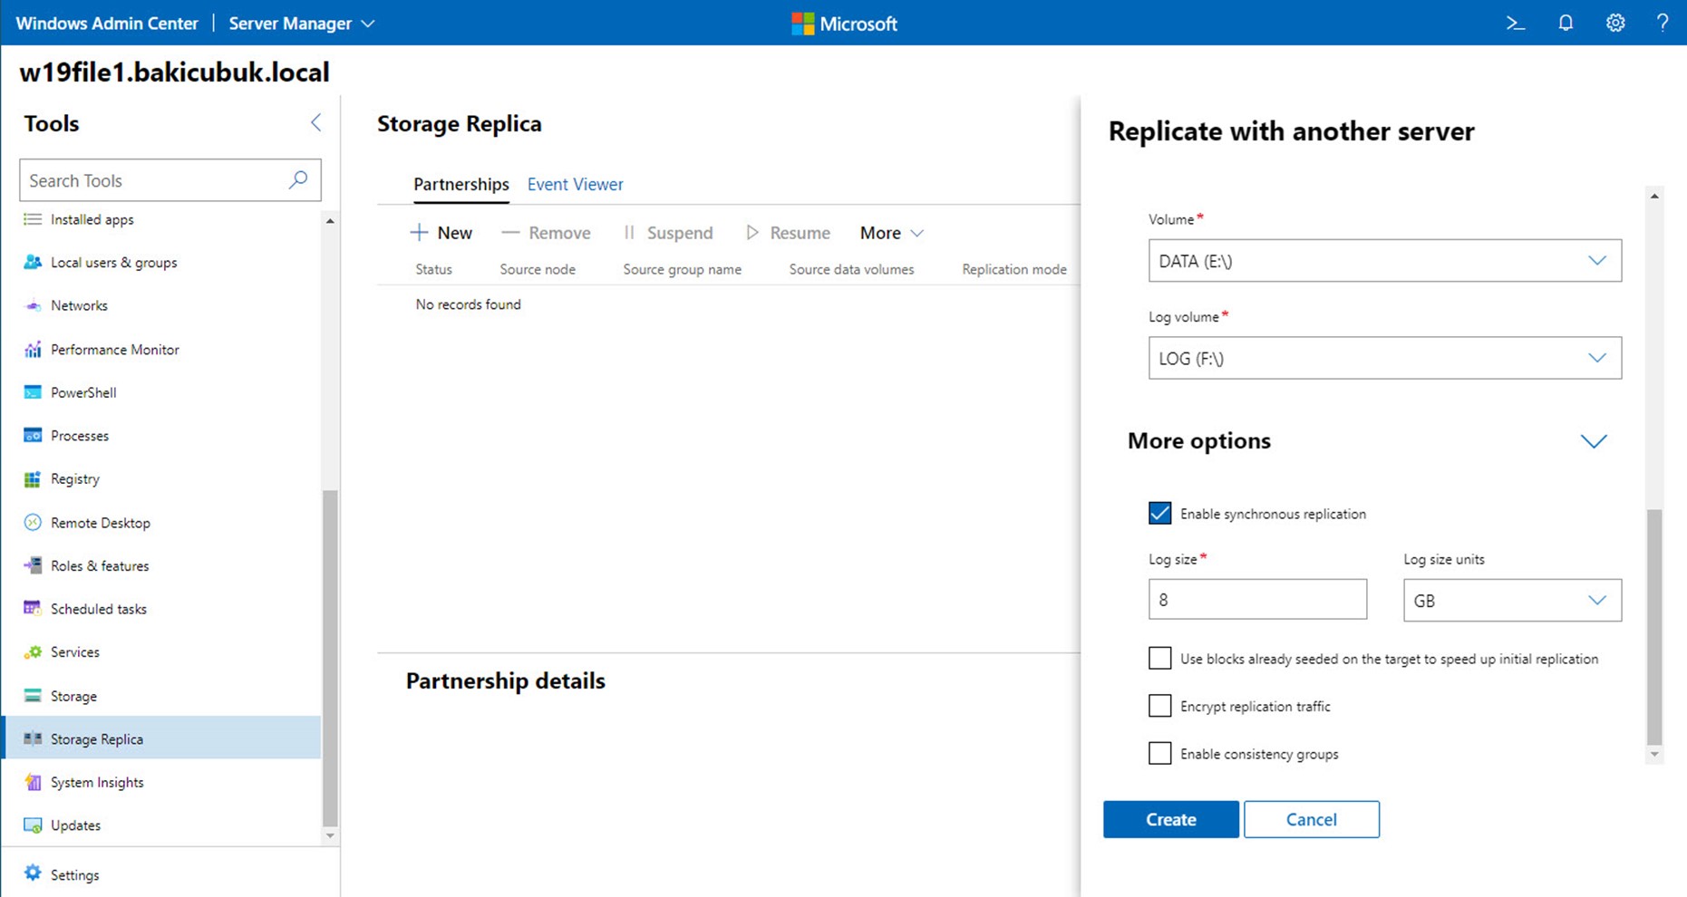The width and height of the screenshot is (1687, 897).
Task: Click Tools list scroll down arrow
Action: coord(330,835)
